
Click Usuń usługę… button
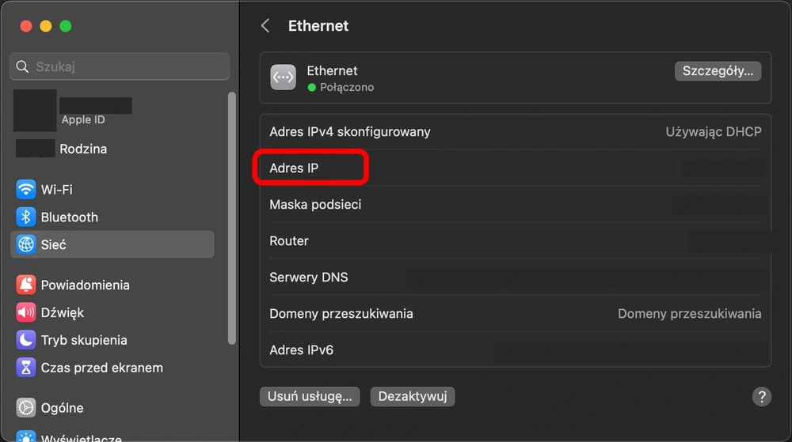click(x=310, y=396)
